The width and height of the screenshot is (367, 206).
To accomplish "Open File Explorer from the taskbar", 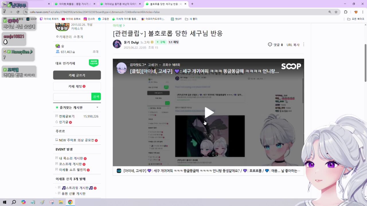I will point(61,202).
